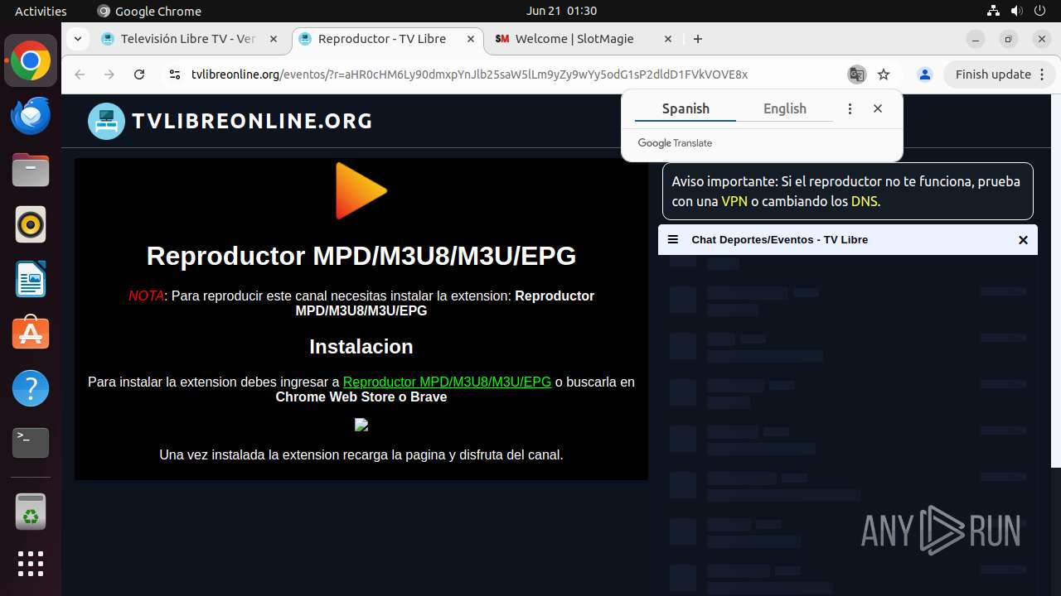
Task: View site information icon
Action: pyautogui.click(x=174, y=74)
